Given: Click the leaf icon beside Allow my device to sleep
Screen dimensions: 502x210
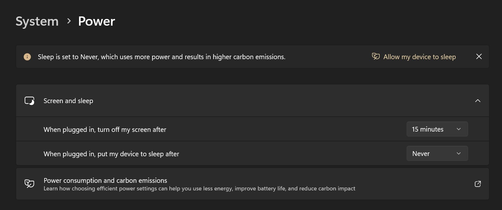Looking at the screenshot, I should pyautogui.click(x=376, y=57).
